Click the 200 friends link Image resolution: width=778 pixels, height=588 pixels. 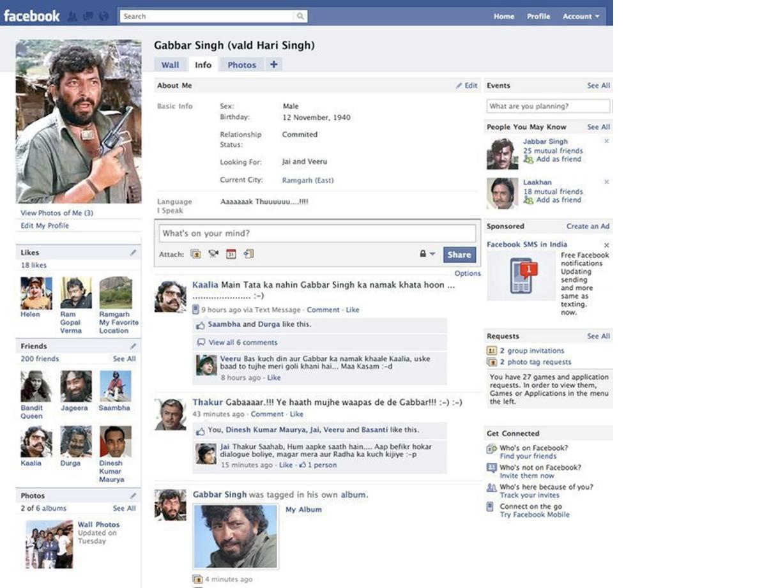(40, 359)
